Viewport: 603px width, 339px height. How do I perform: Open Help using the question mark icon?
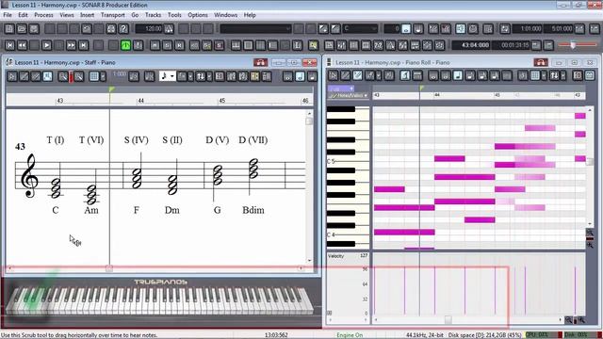point(123,29)
